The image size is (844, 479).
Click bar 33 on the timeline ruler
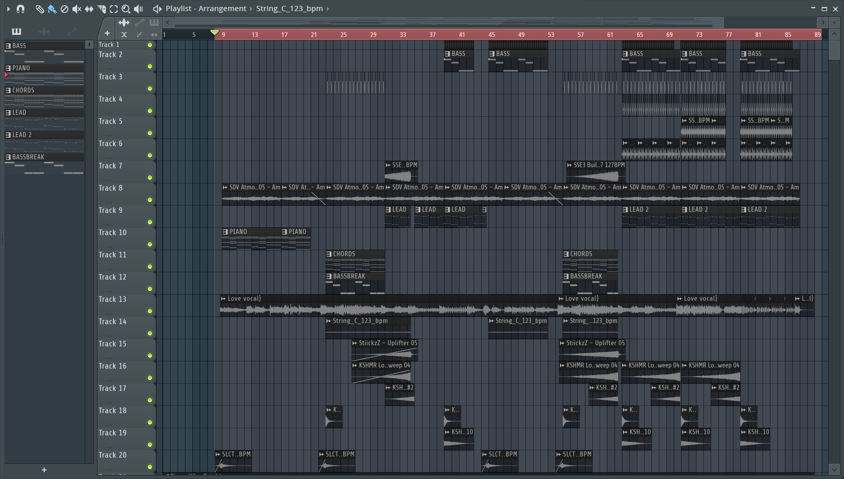[x=403, y=35]
